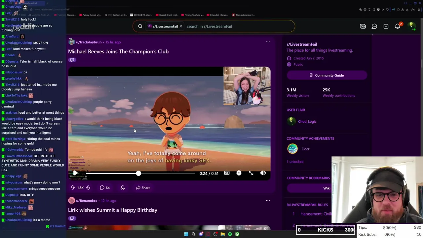Upvote the Michael Reeves post
This screenshot has height=238, width=423.
pos(73,188)
